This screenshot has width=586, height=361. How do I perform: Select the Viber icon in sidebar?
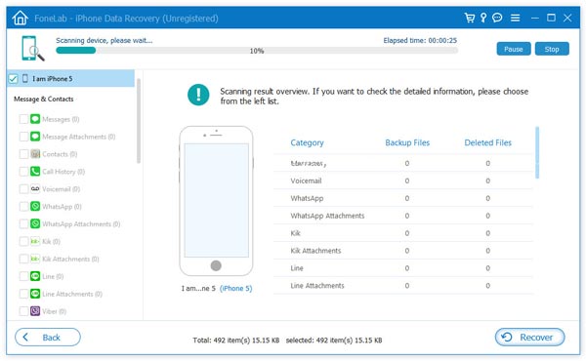click(35, 310)
